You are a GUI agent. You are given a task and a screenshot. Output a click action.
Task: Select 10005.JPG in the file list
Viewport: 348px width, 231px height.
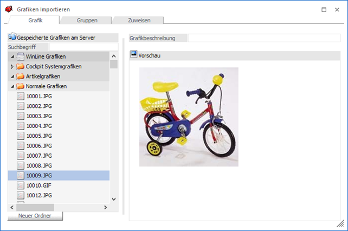(x=38, y=136)
